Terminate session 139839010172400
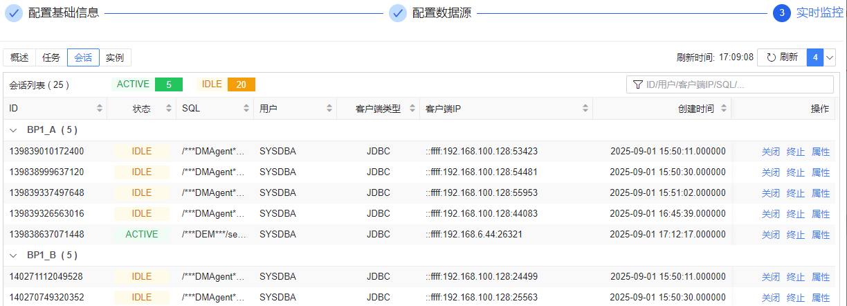847x306 pixels. tap(795, 152)
